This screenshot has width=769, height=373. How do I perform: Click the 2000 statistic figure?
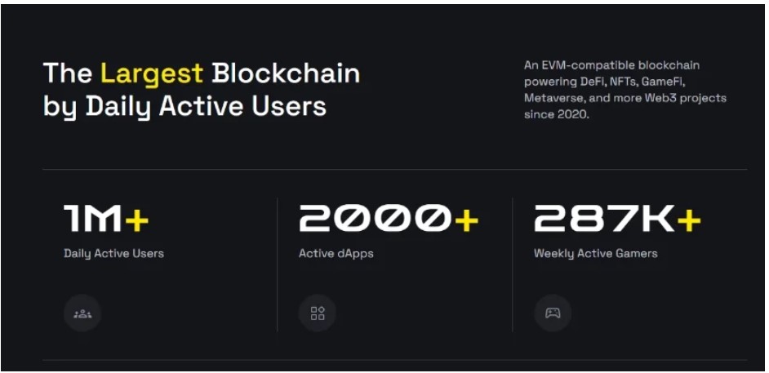pos(375,219)
